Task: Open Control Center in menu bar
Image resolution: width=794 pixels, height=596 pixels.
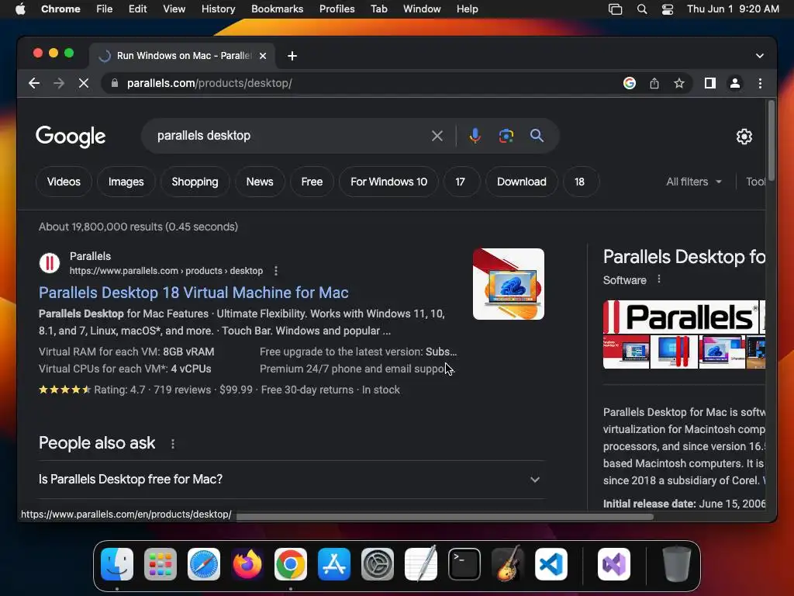Action: pyautogui.click(x=668, y=9)
